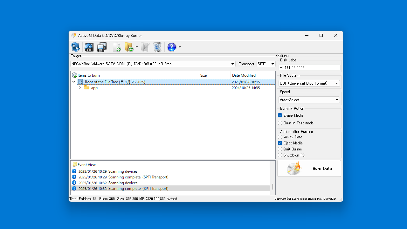407x229 pixels.
Task: Click the Event View header label
Action: click(86, 165)
